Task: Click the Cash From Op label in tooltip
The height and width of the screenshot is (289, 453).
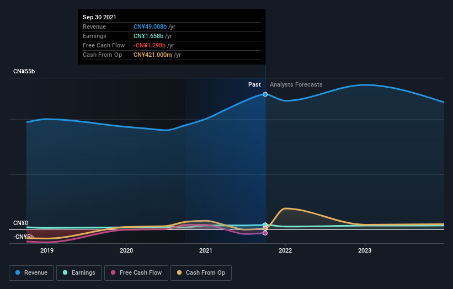Action: 102,55
